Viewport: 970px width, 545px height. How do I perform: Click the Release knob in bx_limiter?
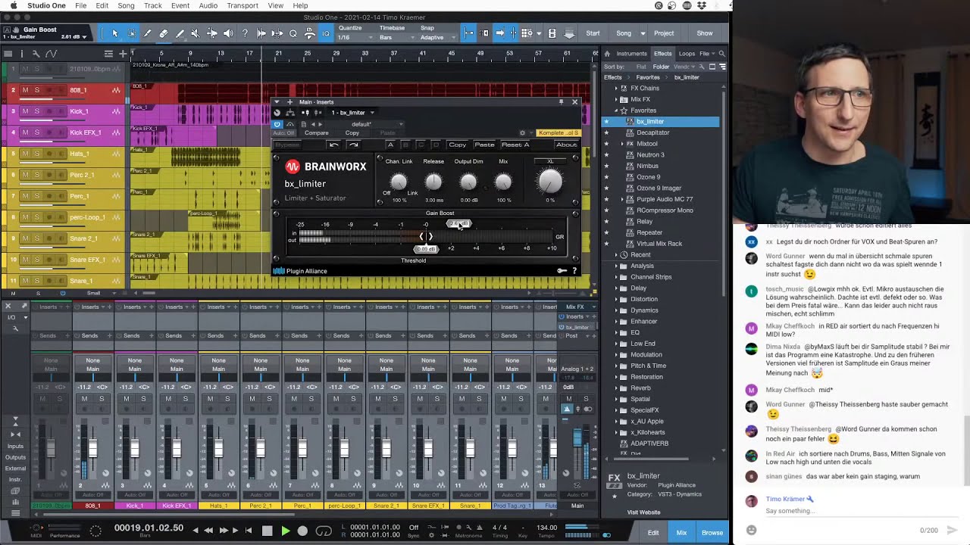point(433,182)
